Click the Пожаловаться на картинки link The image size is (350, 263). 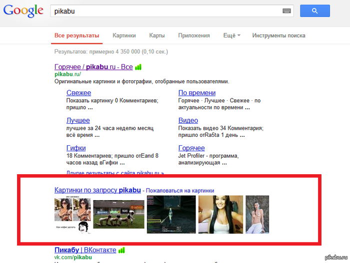coord(180,190)
